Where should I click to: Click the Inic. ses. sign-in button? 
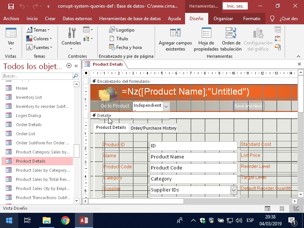pos(235,6)
